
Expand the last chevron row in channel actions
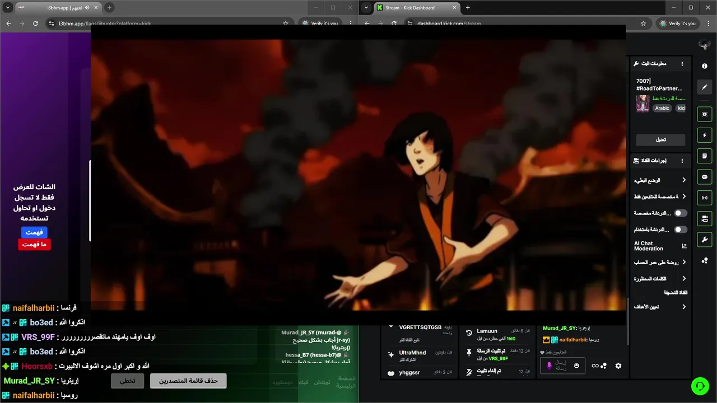click(x=684, y=307)
